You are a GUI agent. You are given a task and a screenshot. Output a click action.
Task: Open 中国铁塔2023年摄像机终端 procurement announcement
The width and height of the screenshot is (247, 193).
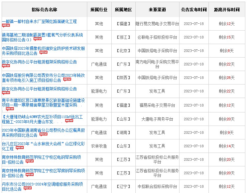pos(43,48)
